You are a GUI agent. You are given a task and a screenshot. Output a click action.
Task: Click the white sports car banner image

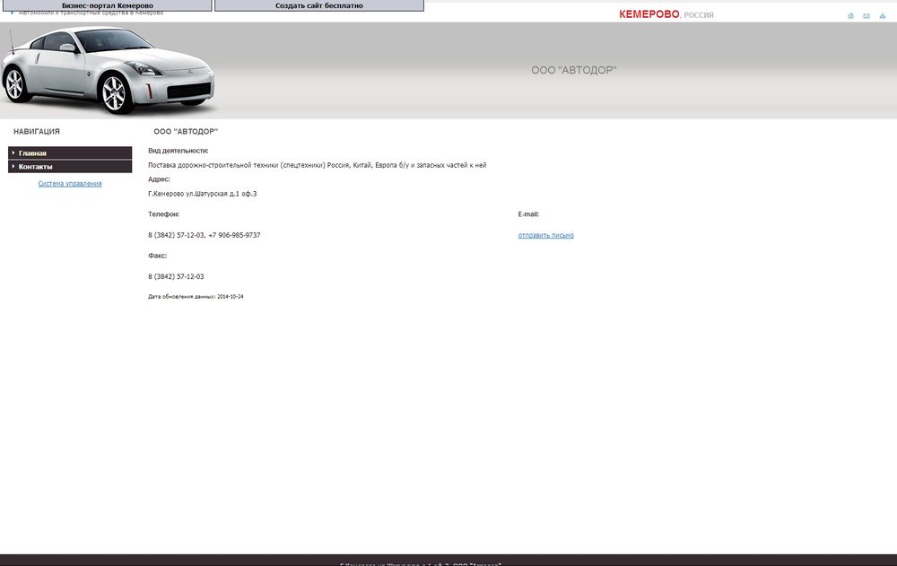click(108, 70)
